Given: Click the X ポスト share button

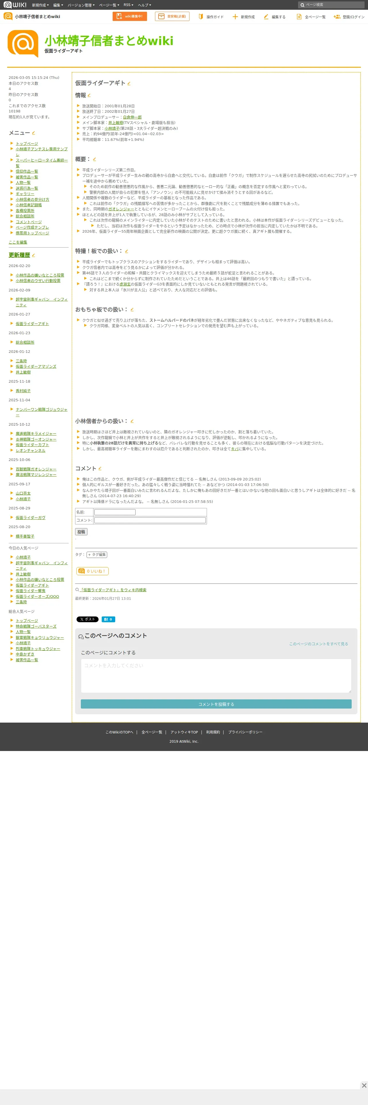Looking at the screenshot, I should click(x=87, y=619).
